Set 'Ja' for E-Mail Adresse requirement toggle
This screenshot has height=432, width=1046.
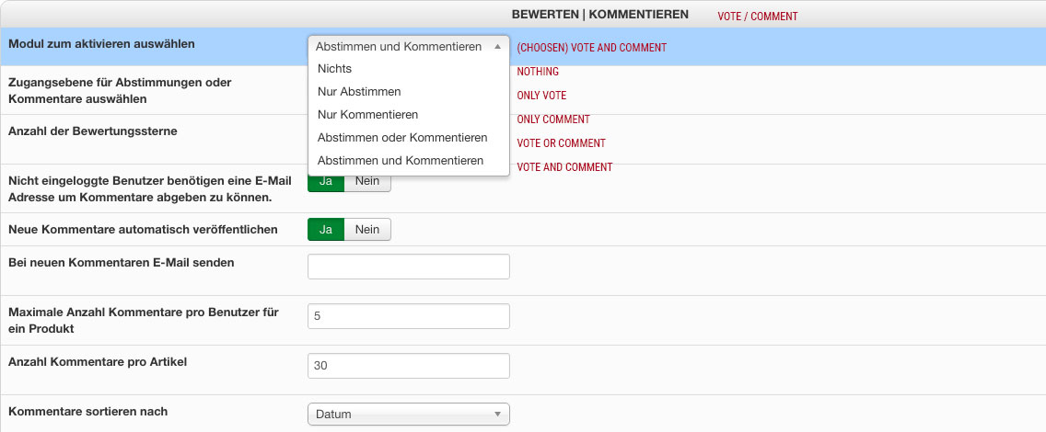[326, 181]
